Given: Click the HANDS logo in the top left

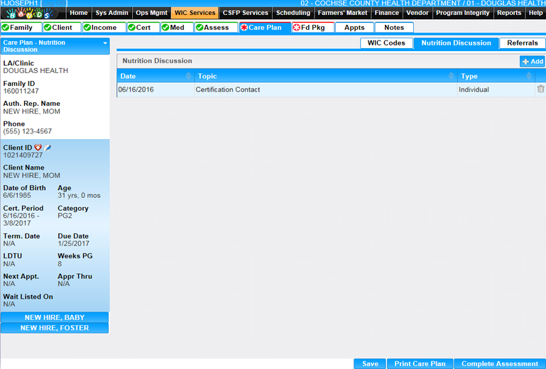Looking at the screenshot, I should coord(33,13).
